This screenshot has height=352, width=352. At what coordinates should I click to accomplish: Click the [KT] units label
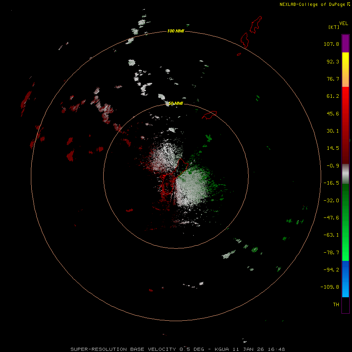tap(334, 27)
